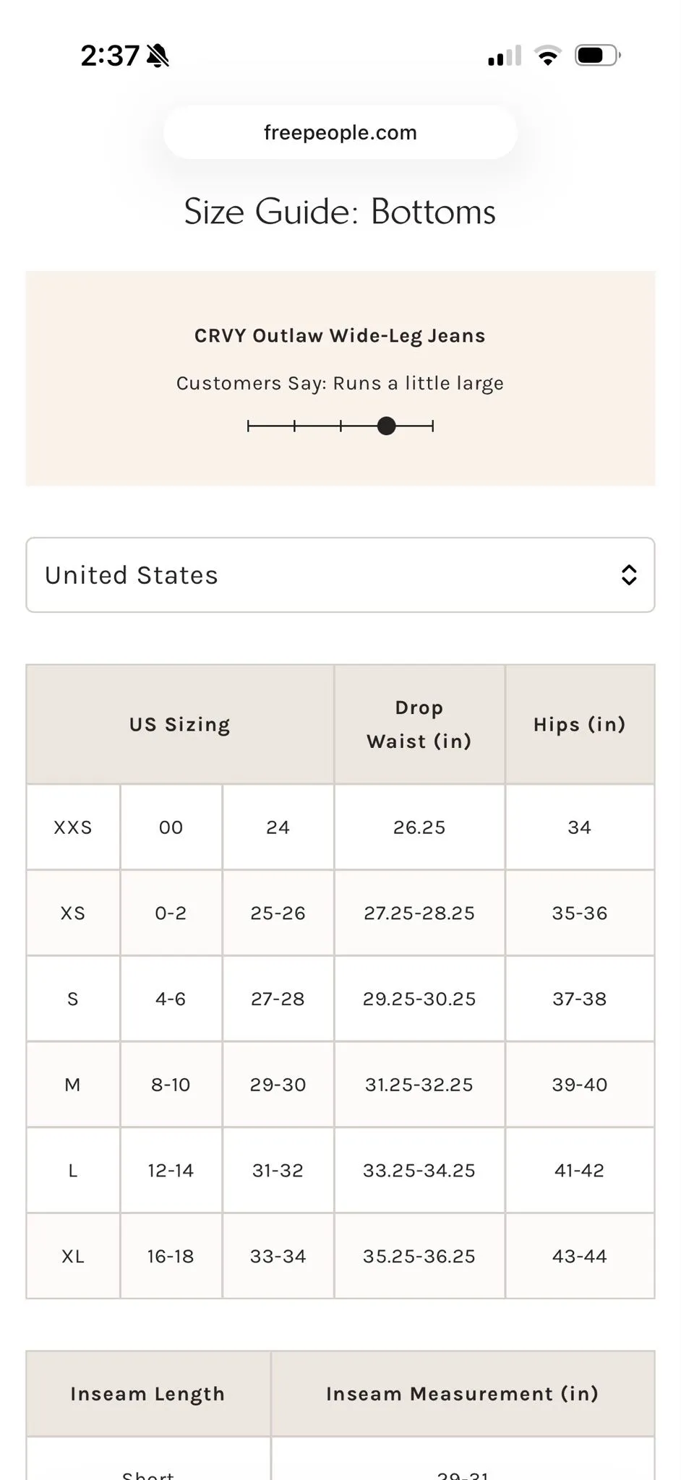Image resolution: width=681 pixels, height=1480 pixels.
Task: Tap the Wi-Fi status icon
Action: click(x=548, y=56)
